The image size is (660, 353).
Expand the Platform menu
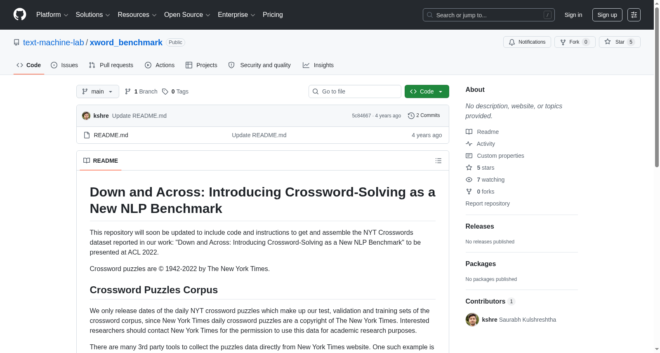click(52, 15)
